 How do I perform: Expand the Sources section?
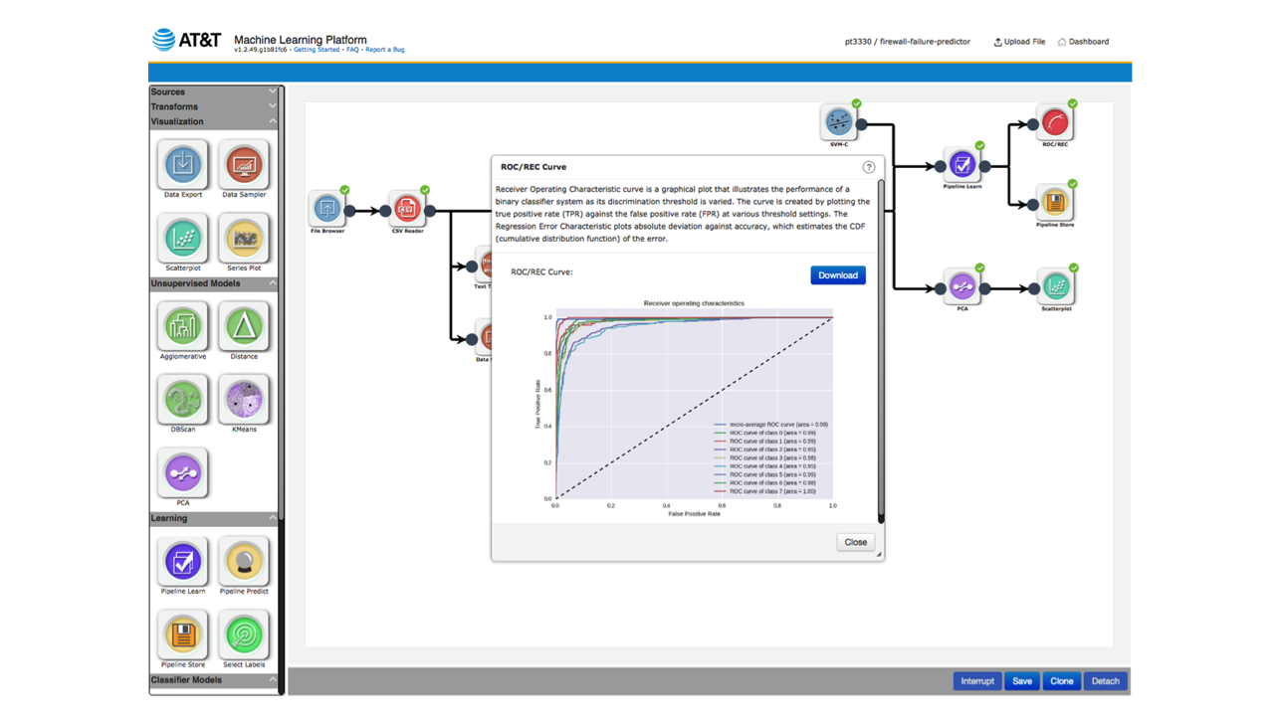pos(214,91)
